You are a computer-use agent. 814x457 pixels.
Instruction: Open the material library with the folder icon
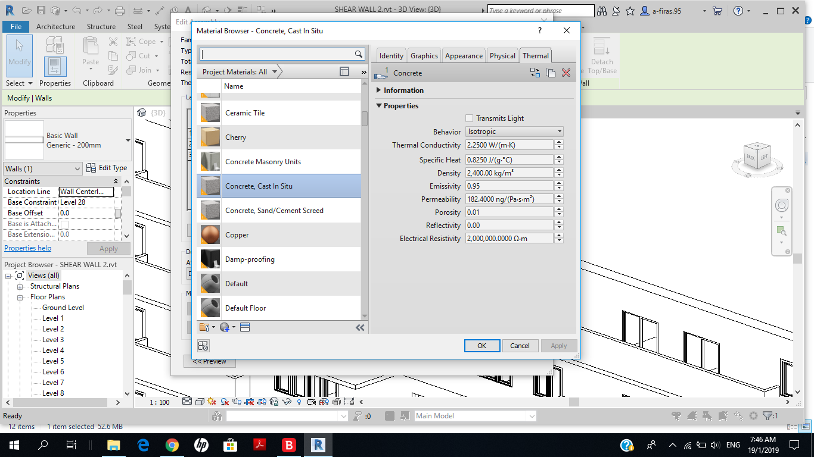pyautogui.click(x=204, y=327)
